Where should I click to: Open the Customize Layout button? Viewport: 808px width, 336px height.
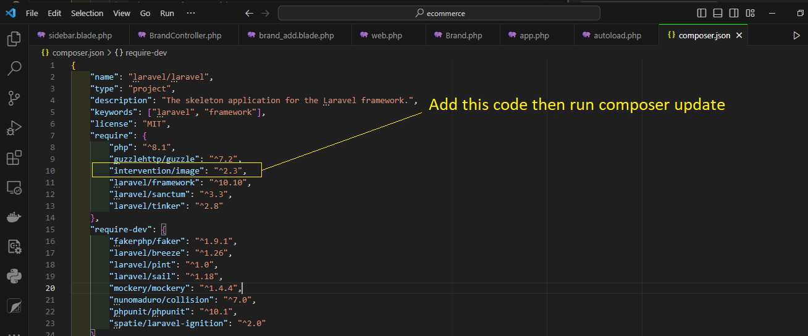(750, 13)
